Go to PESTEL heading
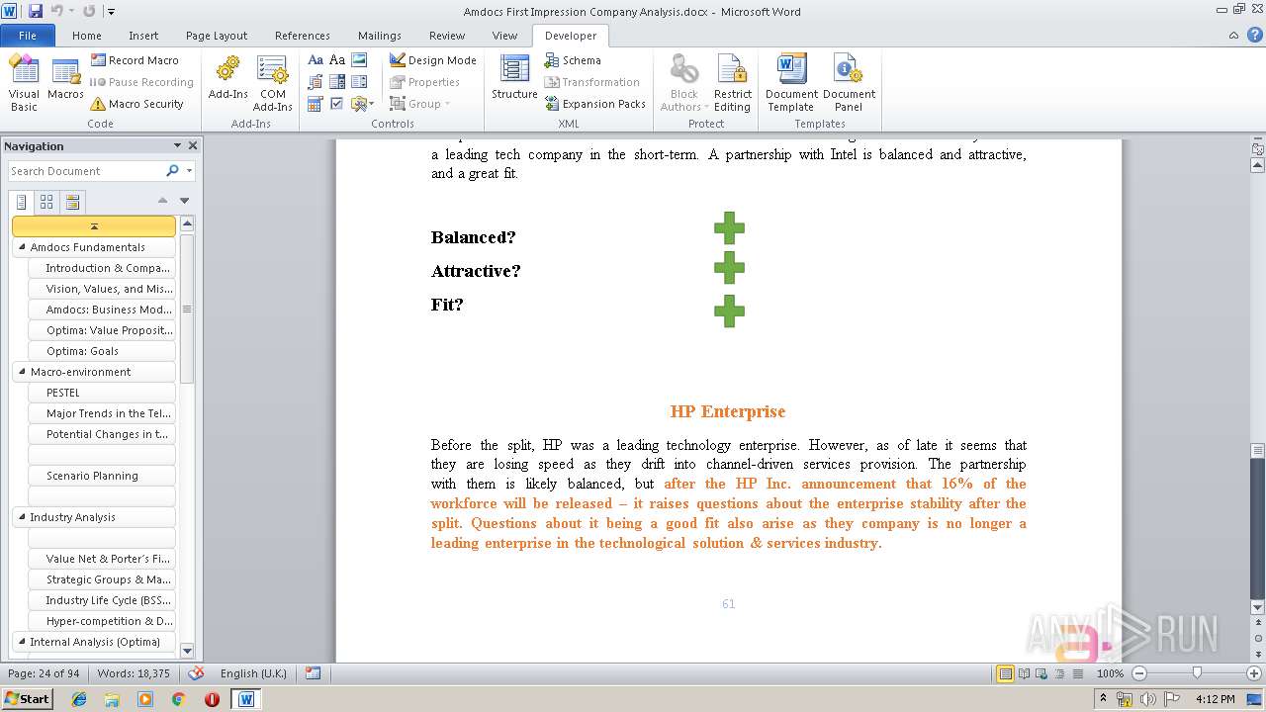Screen dimensions: 1266x712 point(102,393)
